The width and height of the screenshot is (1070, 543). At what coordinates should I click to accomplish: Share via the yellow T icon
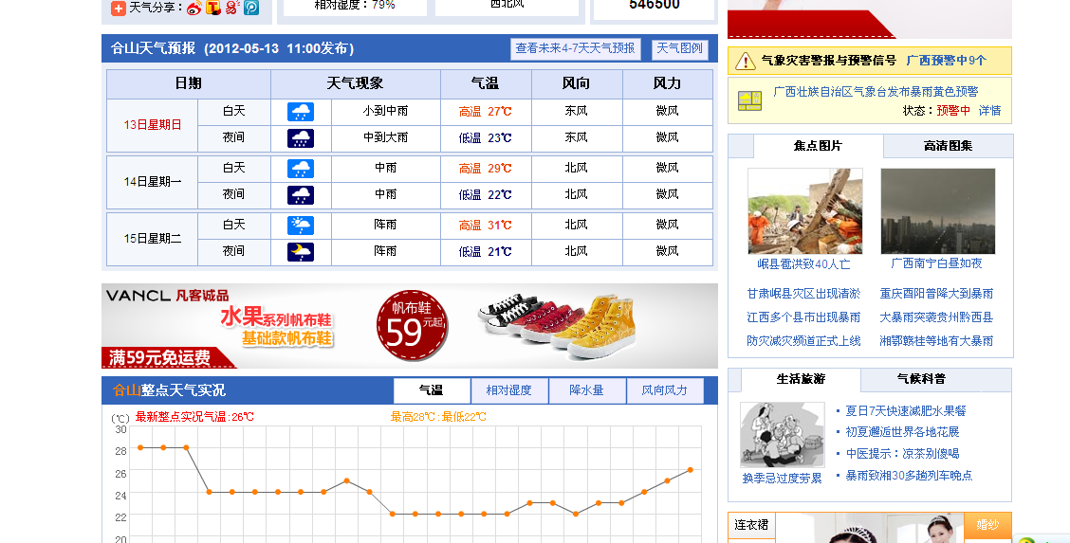pyautogui.click(x=212, y=9)
